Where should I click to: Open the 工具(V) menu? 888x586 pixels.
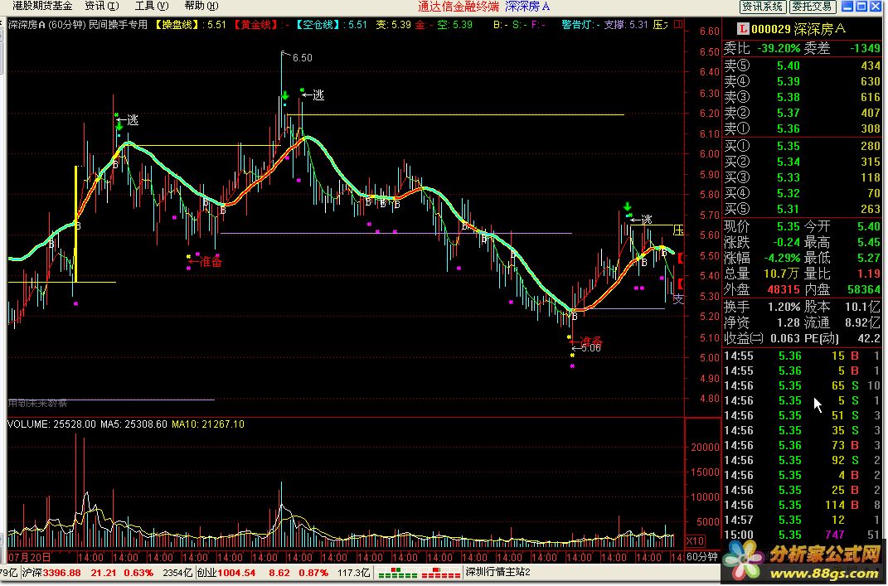tap(152, 7)
